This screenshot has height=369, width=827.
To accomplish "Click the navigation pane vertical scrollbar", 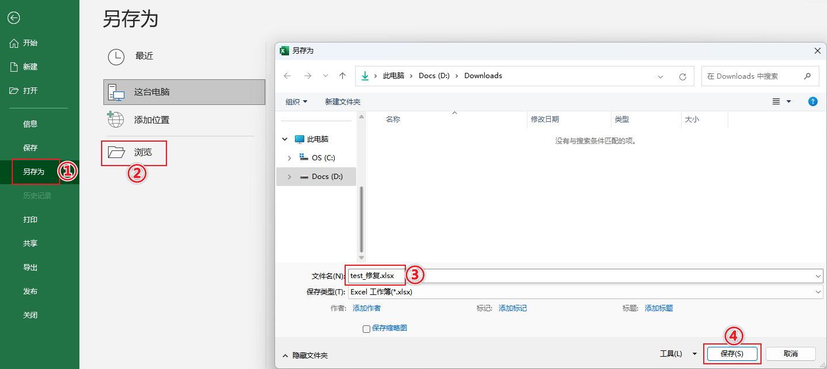I will (x=361, y=216).
